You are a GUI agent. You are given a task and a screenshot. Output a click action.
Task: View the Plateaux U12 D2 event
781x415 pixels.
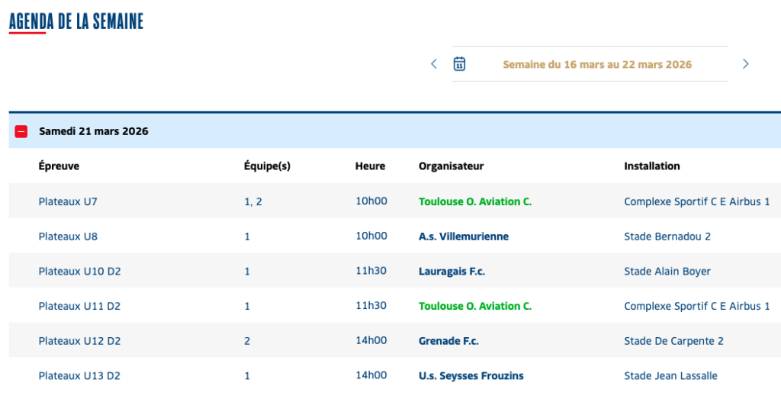(79, 341)
